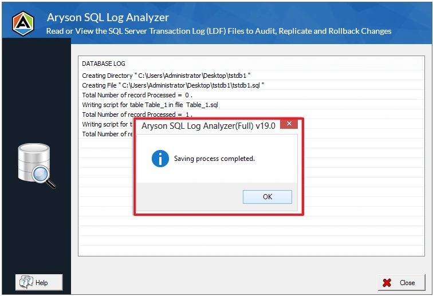The height and width of the screenshot is (296, 433).
Task: Select the Creating File tstdb1.sql log row
Action: point(251,85)
